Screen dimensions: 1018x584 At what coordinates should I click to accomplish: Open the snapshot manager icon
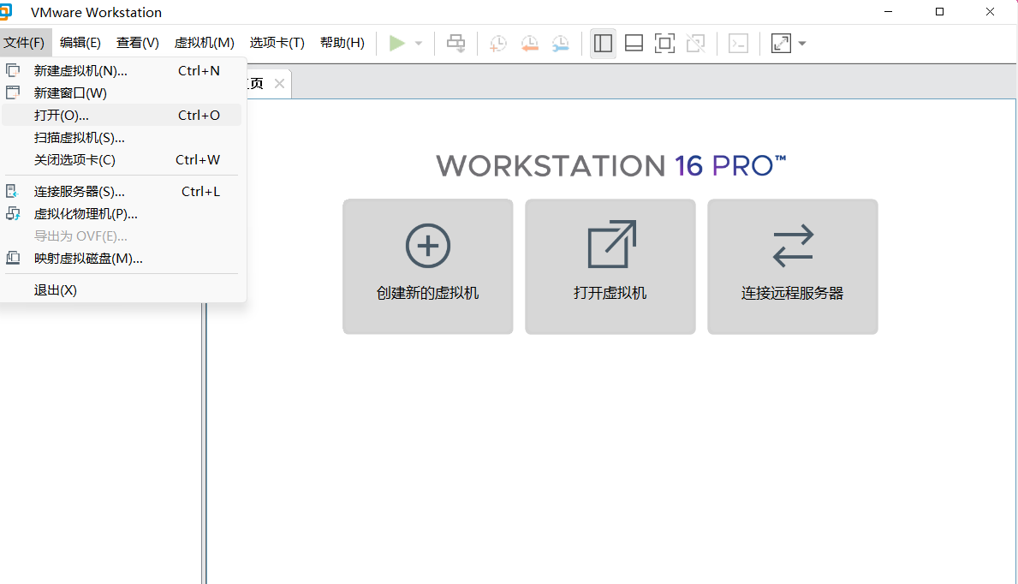(560, 44)
